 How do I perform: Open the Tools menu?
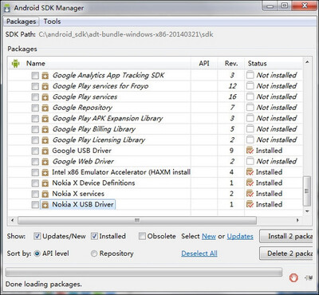pos(52,22)
